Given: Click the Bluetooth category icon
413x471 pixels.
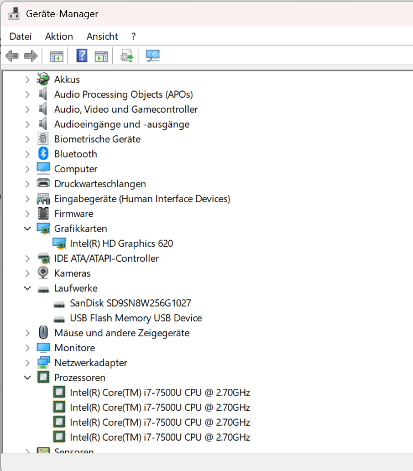Looking at the screenshot, I should click(x=43, y=154).
